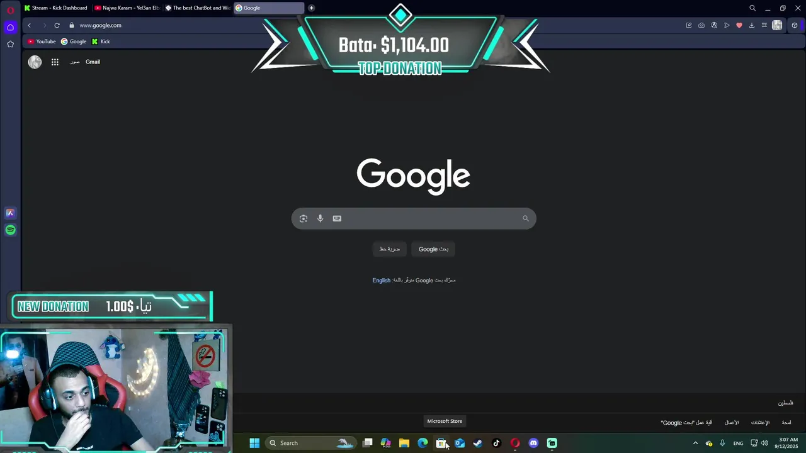The height and width of the screenshot is (453, 806).
Task: Reload the current Google page
Action: point(57,25)
